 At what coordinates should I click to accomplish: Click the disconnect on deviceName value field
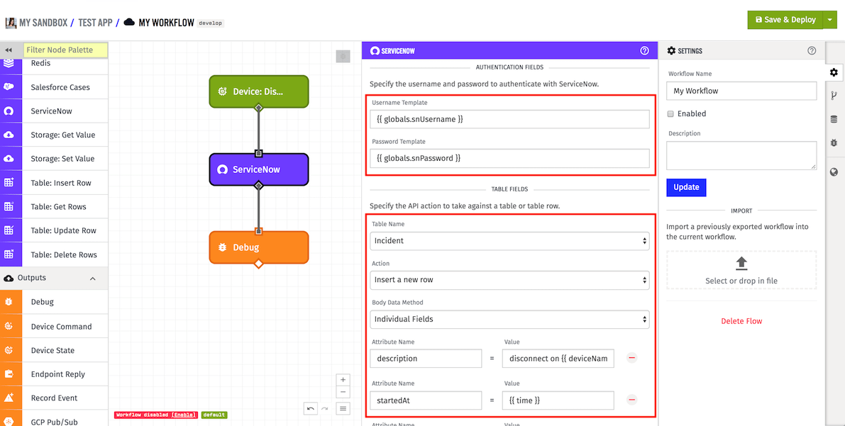pyautogui.click(x=558, y=358)
